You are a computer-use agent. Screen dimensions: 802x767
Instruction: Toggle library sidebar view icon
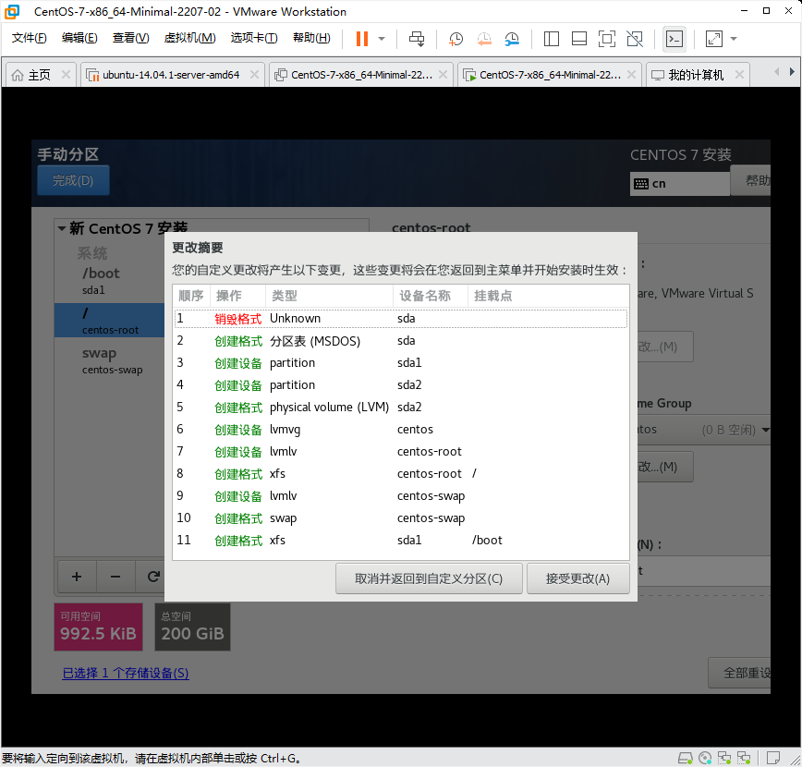click(551, 39)
